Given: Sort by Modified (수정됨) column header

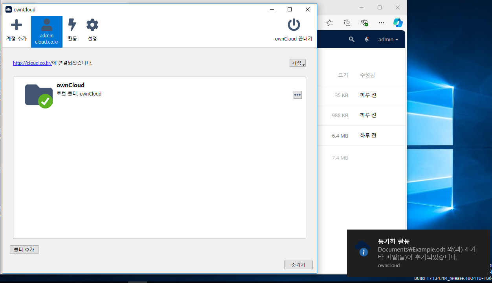Looking at the screenshot, I should click(367, 75).
